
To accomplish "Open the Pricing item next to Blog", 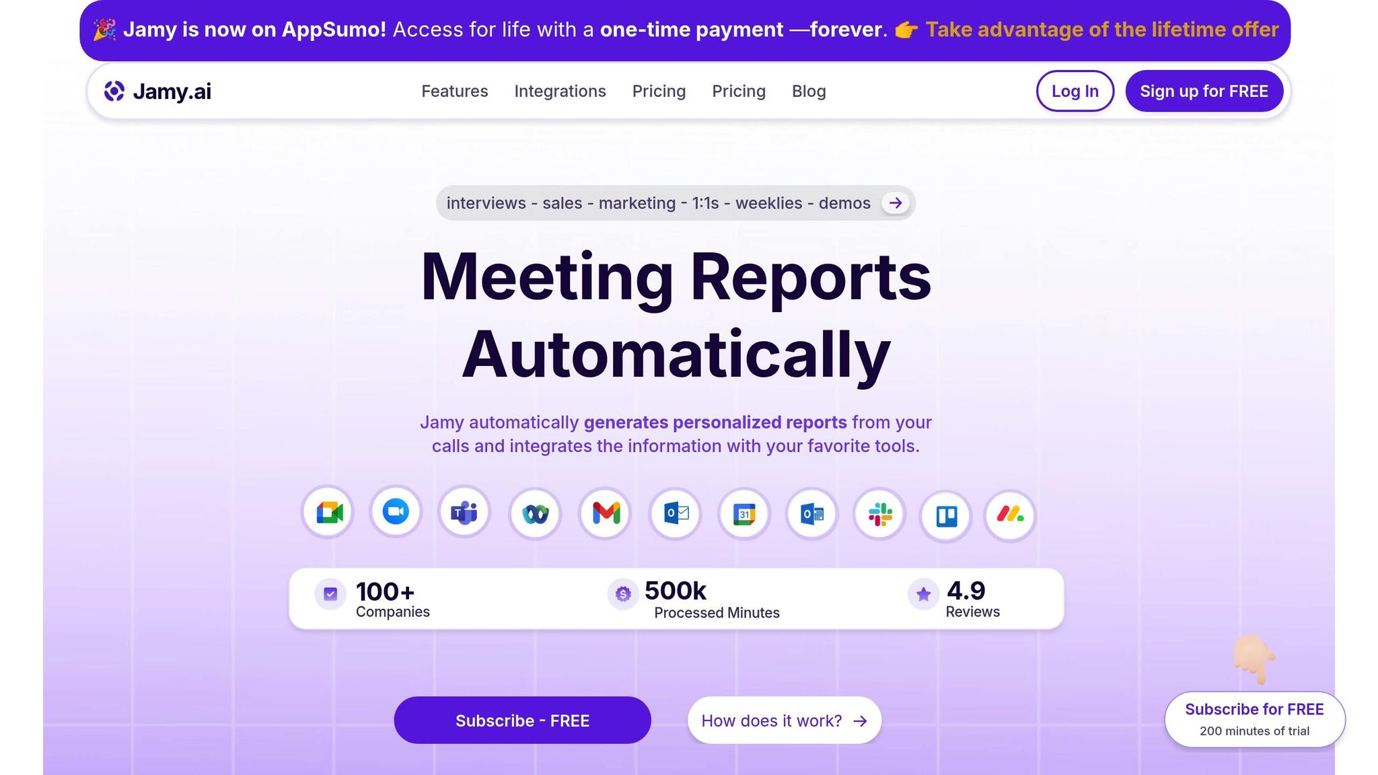I will 739,91.
